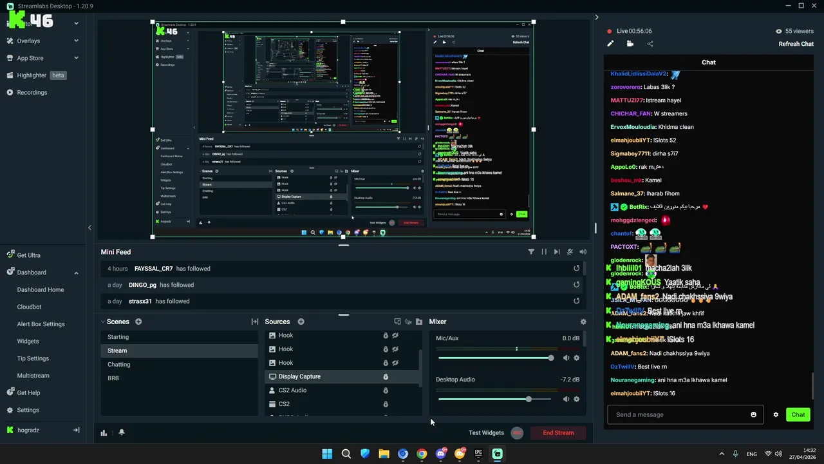The image size is (824, 464).
Task: Open Dashboard Home
Action: tap(41, 290)
